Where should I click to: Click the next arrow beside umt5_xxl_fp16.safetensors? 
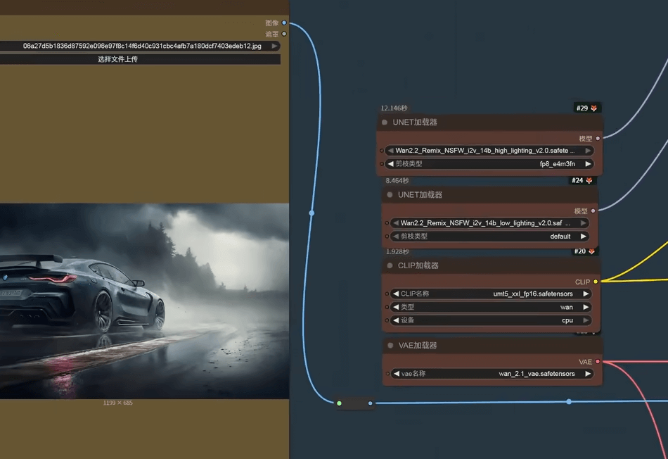coord(586,294)
